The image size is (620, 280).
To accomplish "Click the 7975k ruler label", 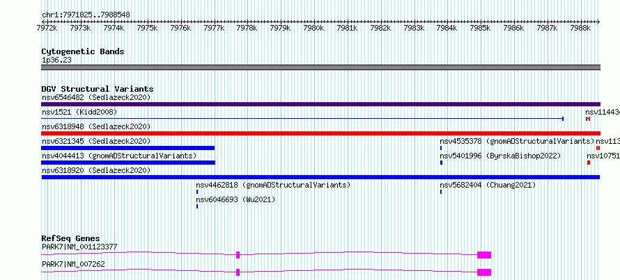I will point(147,28).
